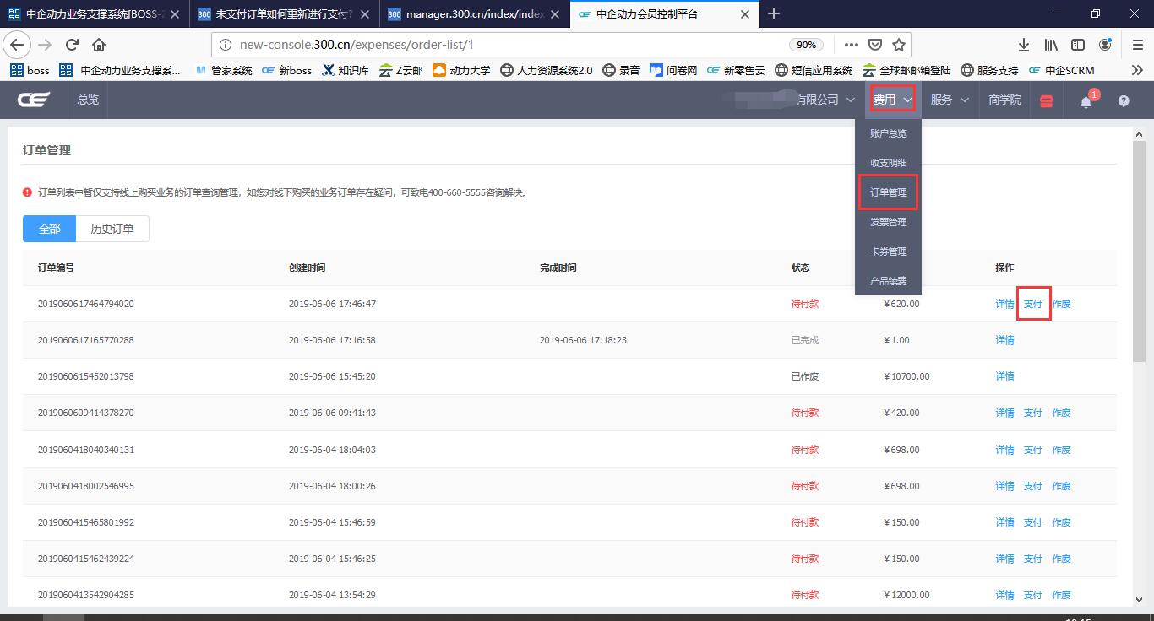This screenshot has height=621, width=1154.
Task: Click the help question mark icon
Action: pos(1124,101)
